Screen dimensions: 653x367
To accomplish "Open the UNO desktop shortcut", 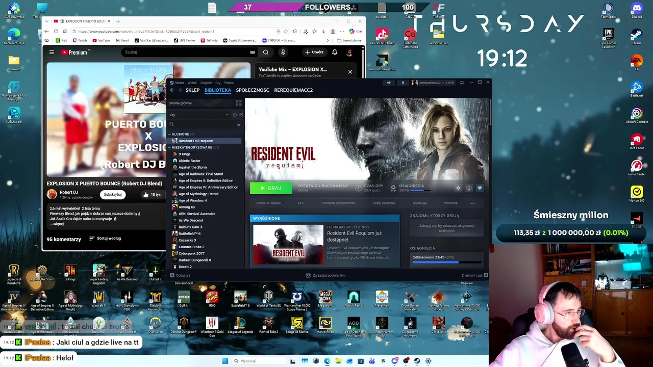I will pyautogui.click(x=212, y=299).
